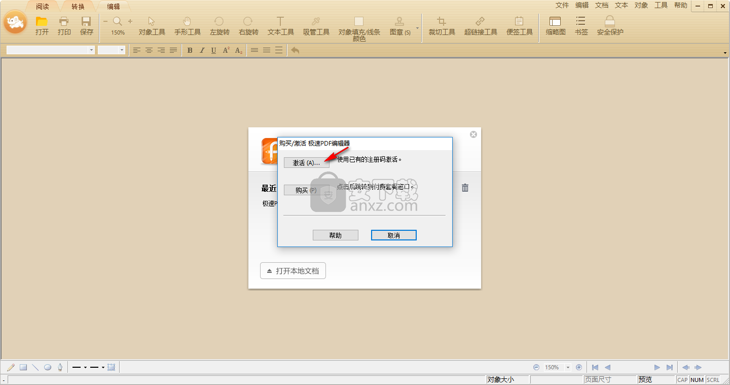Choose the 超链接工具 hyperlink tool
This screenshot has width=730, height=385.
[x=481, y=25]
